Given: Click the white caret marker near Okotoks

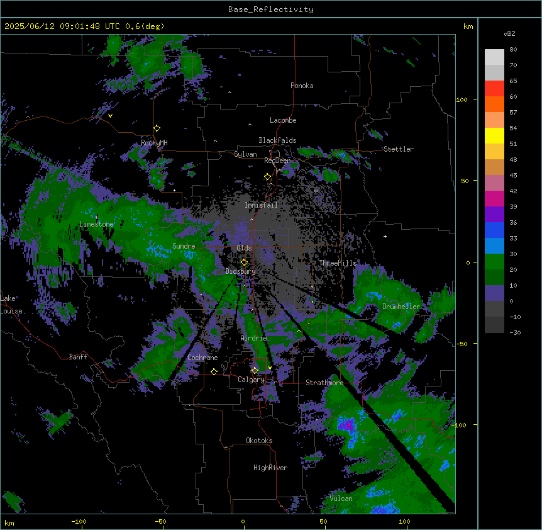Looking at the screenshot, I should [x=226, y=448].
